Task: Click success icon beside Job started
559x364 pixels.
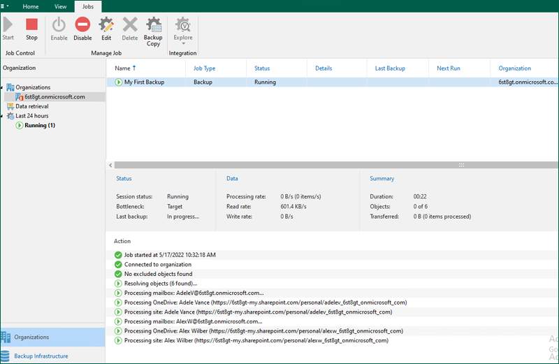Action: coord(118,255)
